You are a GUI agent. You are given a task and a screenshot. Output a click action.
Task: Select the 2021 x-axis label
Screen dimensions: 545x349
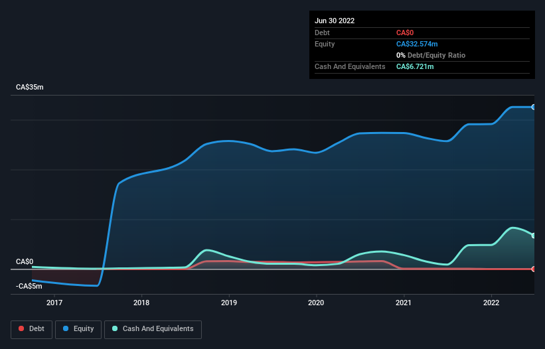[x=404, y=303]
